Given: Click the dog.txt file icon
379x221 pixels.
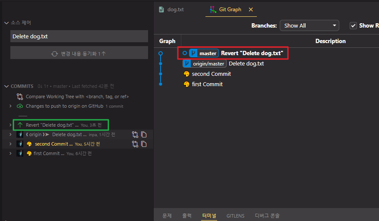Looking at the screenshot, I should coord(161,9).
